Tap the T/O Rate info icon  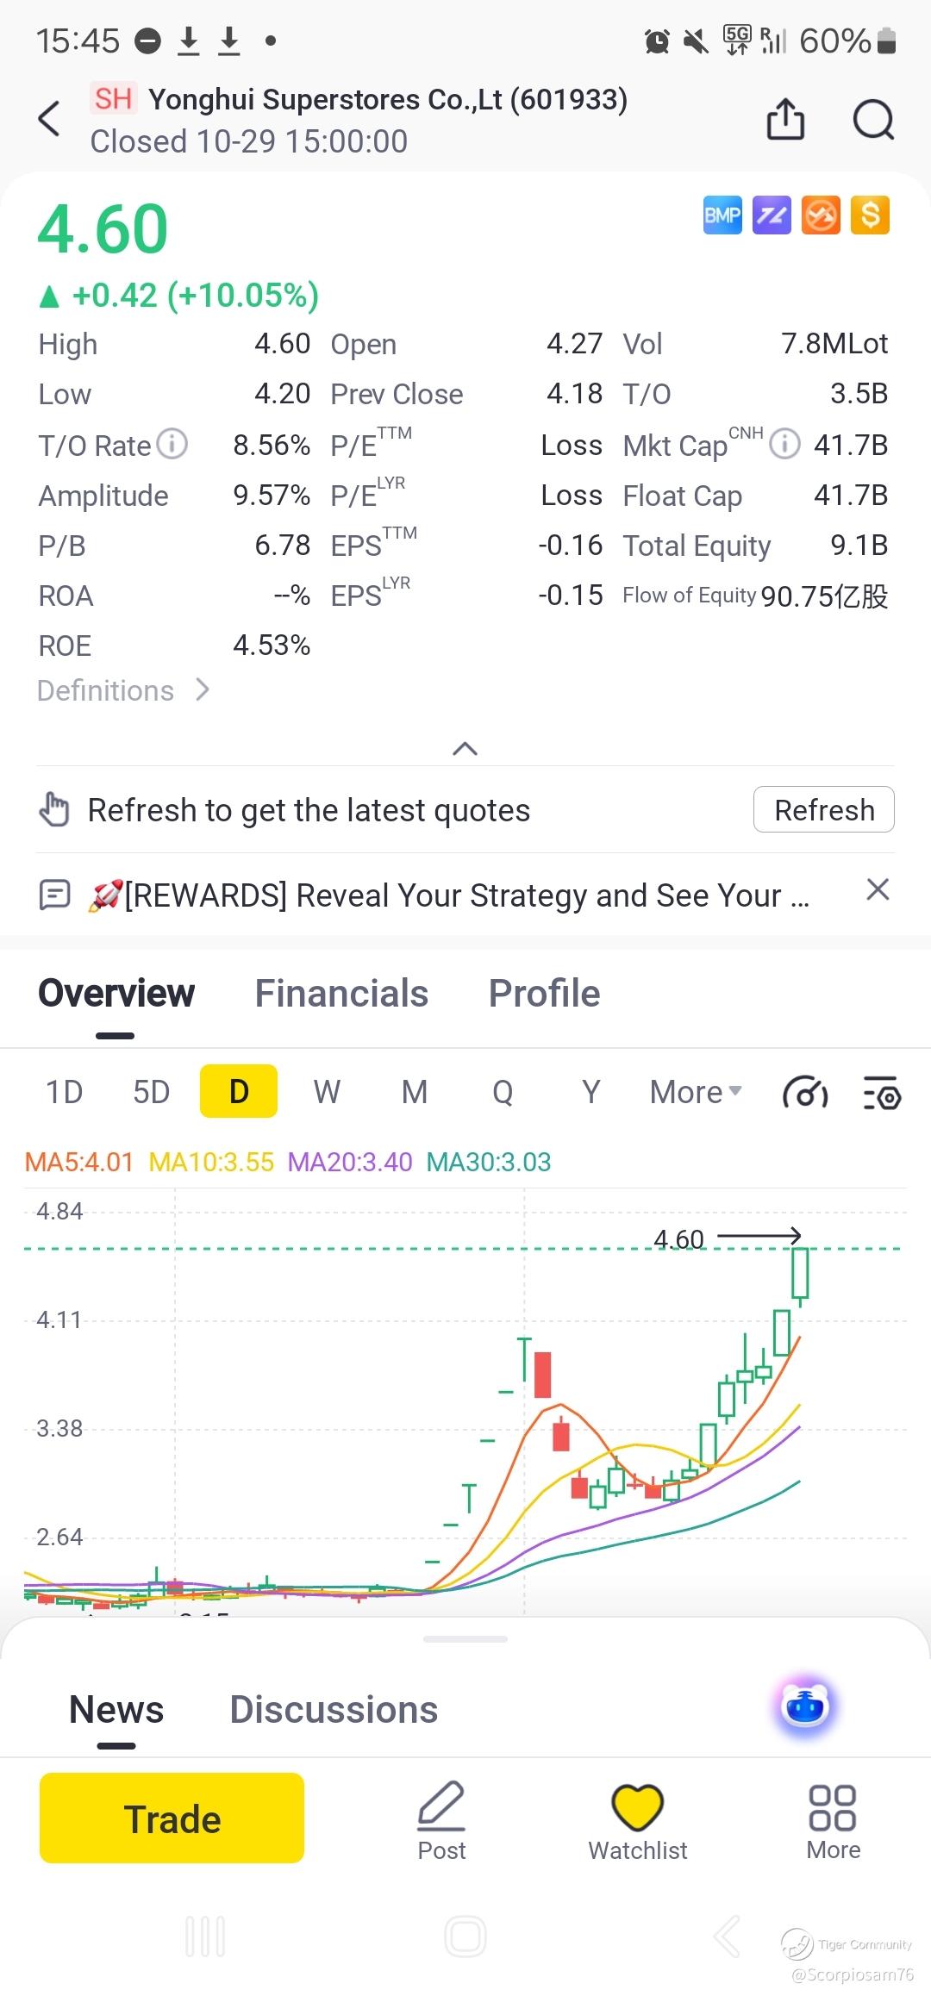(x=172, y=444)
